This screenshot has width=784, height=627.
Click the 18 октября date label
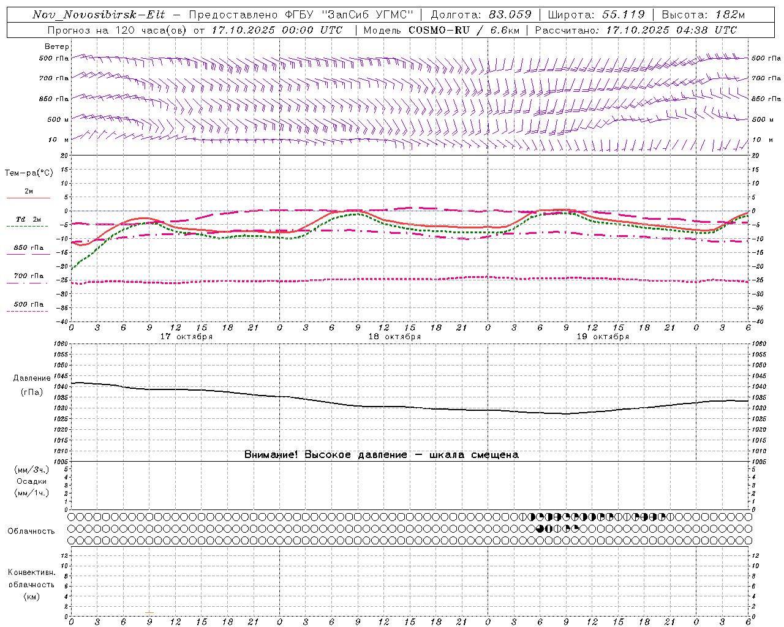tap(394, 337)
